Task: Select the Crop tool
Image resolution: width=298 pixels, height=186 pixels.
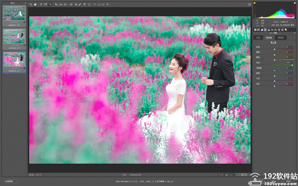Action: (x=56, y=4)
